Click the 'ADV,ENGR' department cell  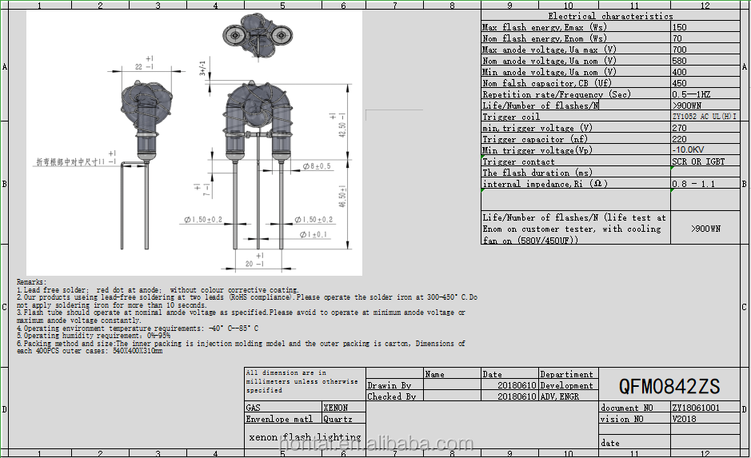(559, 396)
